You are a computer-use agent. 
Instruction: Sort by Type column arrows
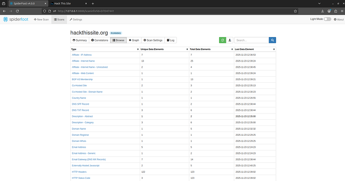[x=138, y=49]
